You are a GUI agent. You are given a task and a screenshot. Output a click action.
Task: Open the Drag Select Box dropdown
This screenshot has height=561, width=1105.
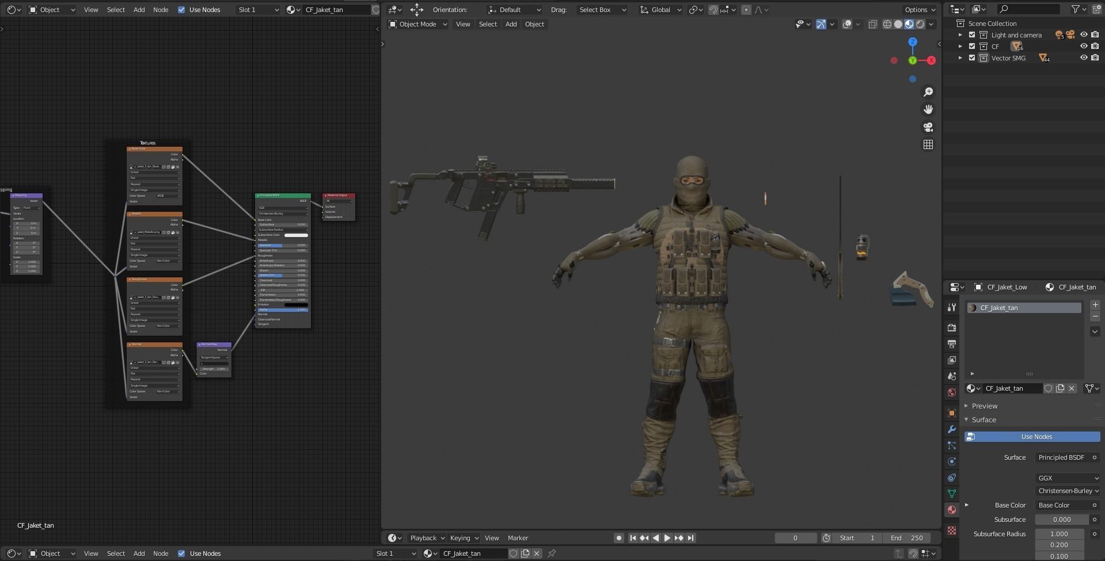[x=602, y=10]
